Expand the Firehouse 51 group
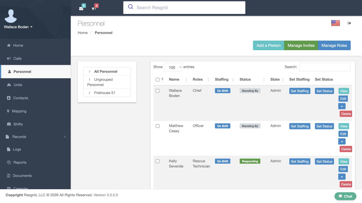Viewport: 362px width, 203px height. pos(89,93)
